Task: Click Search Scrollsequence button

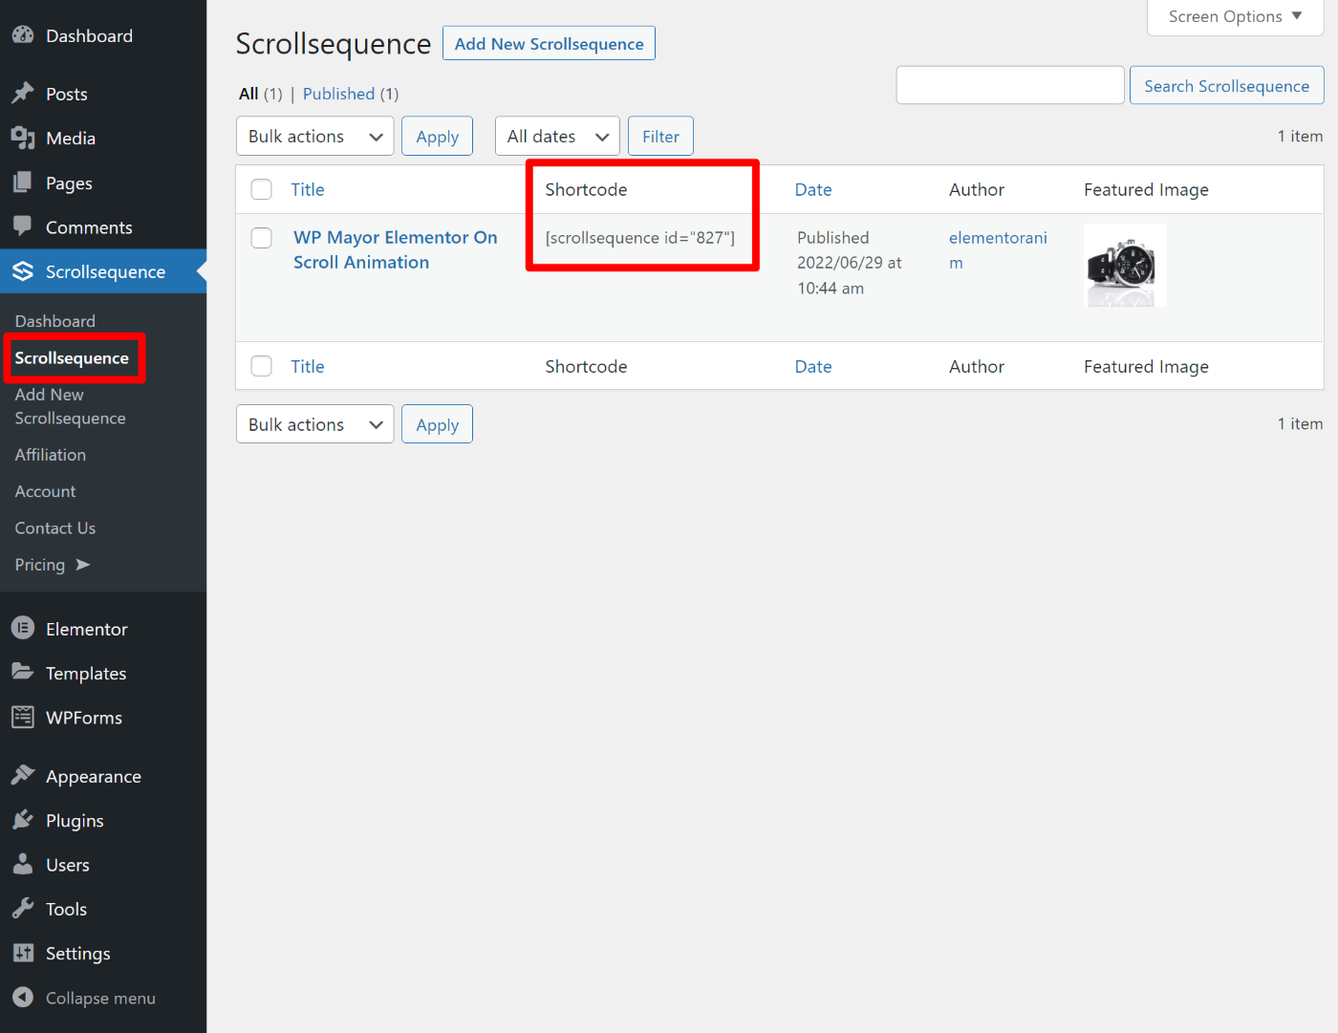Action: (x=1226, y=85)
